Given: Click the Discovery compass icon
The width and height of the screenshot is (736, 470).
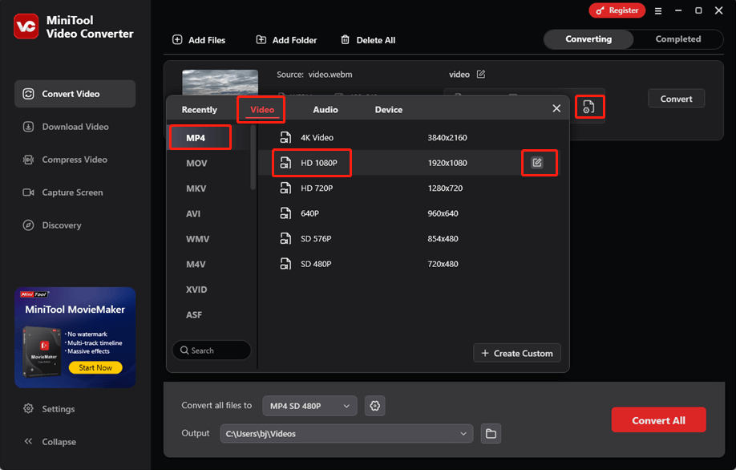Looking at the screenshot, I should tap(28, 225).
